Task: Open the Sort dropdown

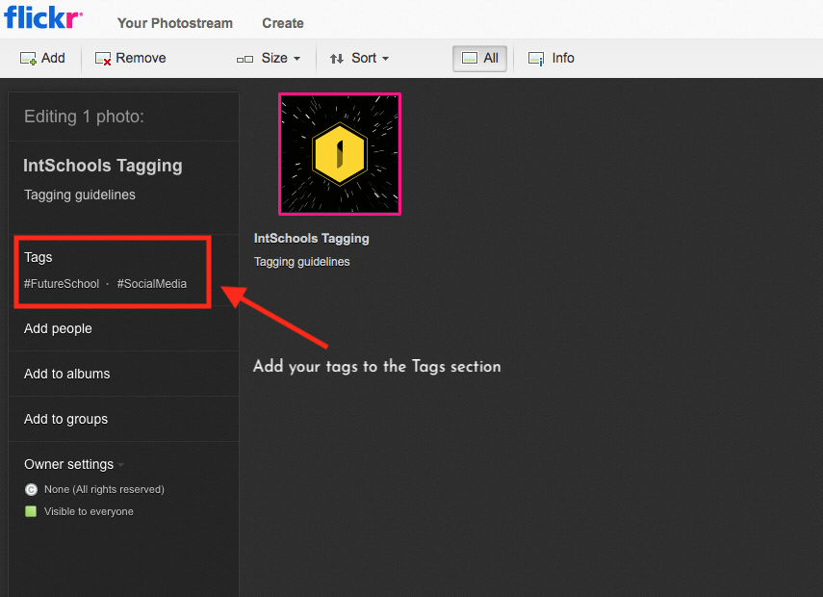Action: click(359, 59)
